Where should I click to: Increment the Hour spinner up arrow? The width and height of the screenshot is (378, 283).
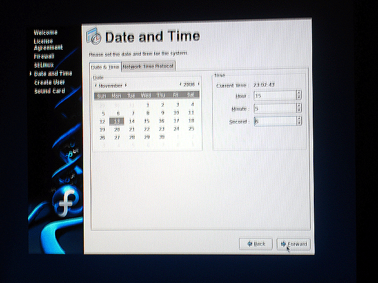299,93
